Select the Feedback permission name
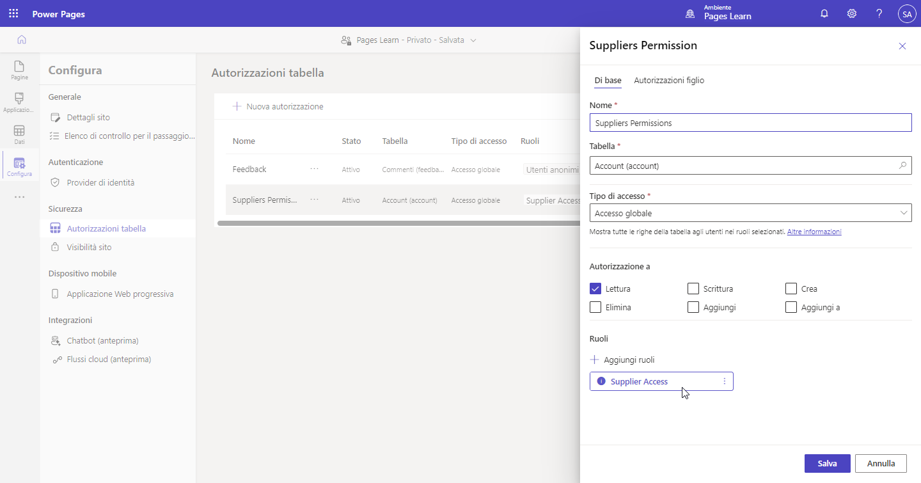This screenshot has height=483, width=921. [249, 169]
